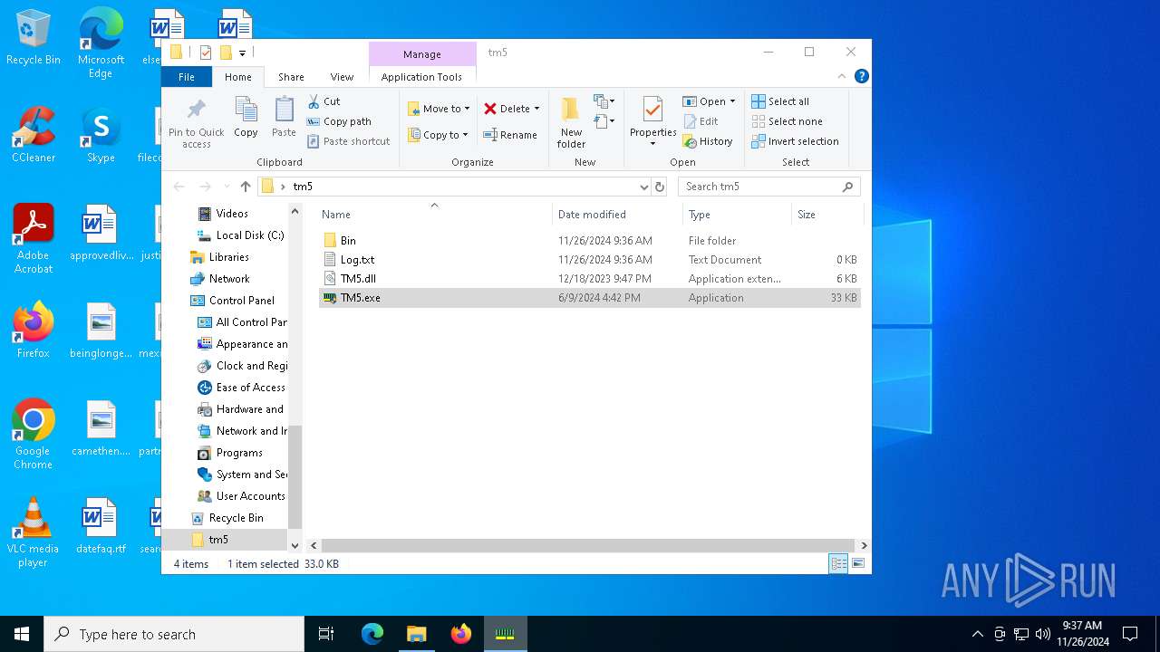Sort by the Name column header
The image size is (1160, 652).
tap(434, 215)
